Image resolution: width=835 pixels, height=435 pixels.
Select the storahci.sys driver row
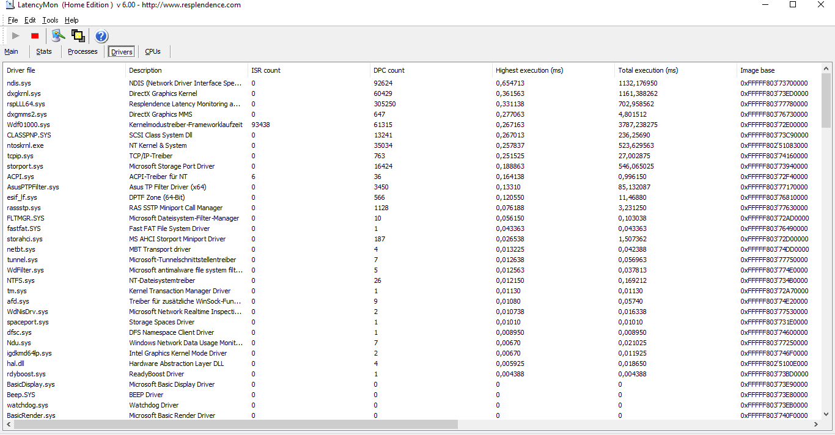412,239
